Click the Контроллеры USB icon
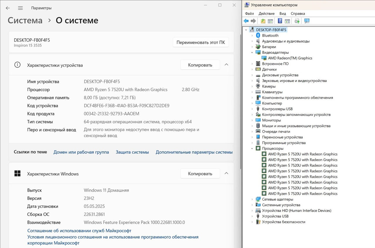The width and height of the screenshot is (375, 248). point(258,109)
